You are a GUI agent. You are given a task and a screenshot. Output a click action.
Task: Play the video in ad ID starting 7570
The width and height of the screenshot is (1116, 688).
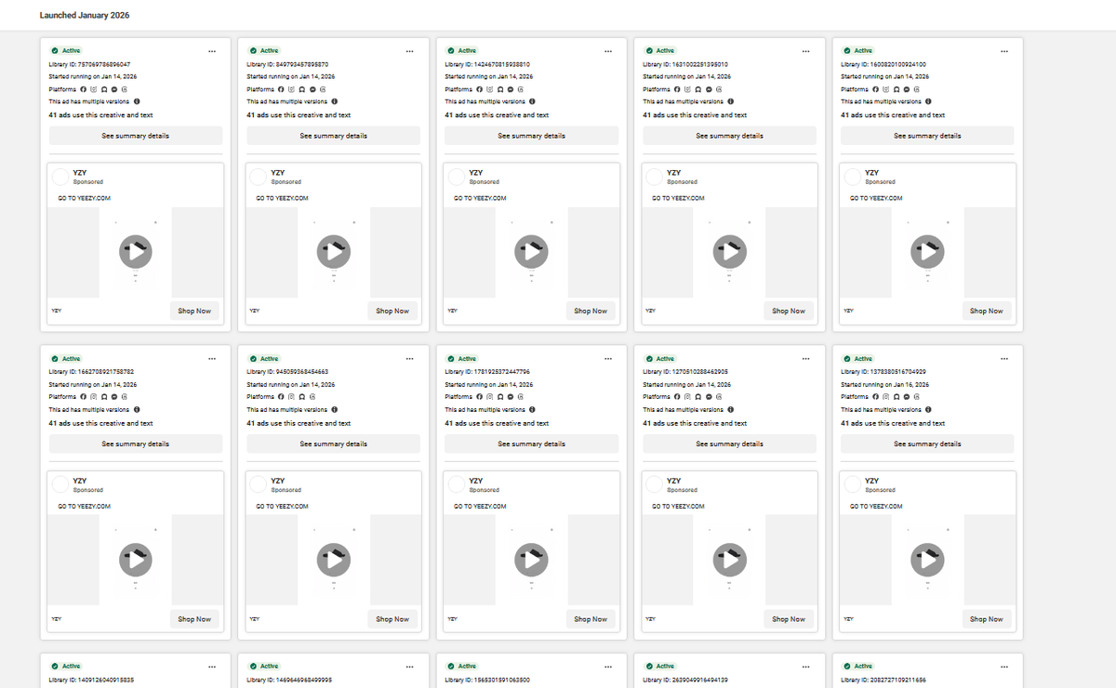pyautogui.click(x=136, y=251)
